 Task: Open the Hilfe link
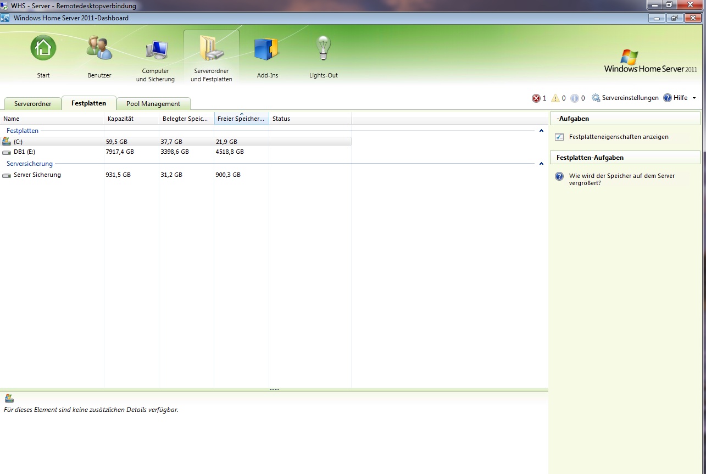(x=680, y=98)
